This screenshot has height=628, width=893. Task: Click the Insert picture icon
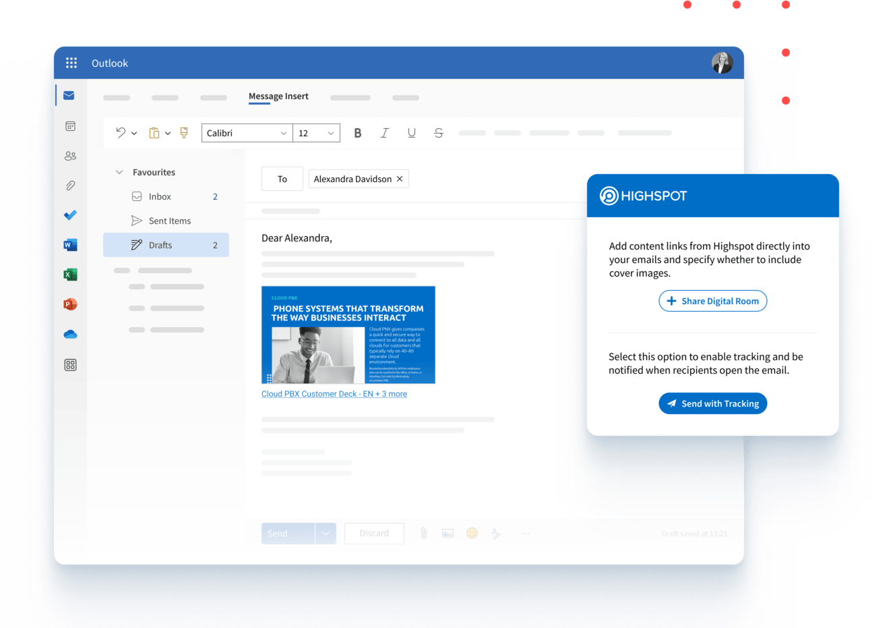point(448,534)
